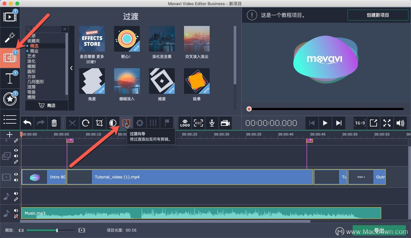Open the transitions tab in sidebar

tap(10, 58)
